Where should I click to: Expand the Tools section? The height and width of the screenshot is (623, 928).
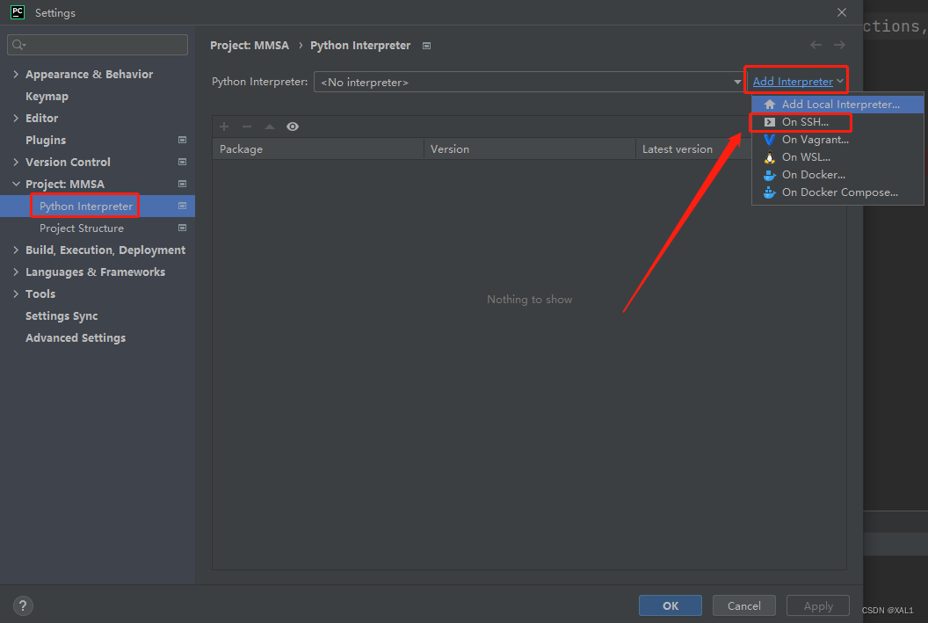[x=16, y=294]
